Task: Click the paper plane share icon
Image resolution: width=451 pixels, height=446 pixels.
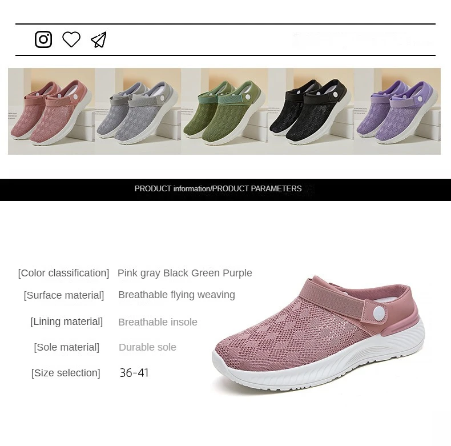Action: tap(99, 40)
